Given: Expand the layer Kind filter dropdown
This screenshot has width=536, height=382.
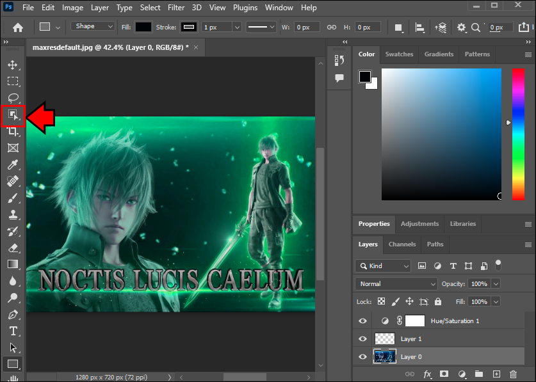Looking at the screenshot, I should (383, 266).
